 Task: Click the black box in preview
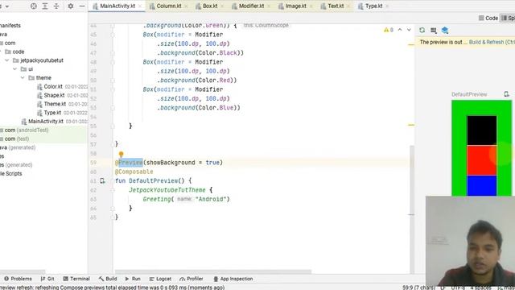pos(482,130)
